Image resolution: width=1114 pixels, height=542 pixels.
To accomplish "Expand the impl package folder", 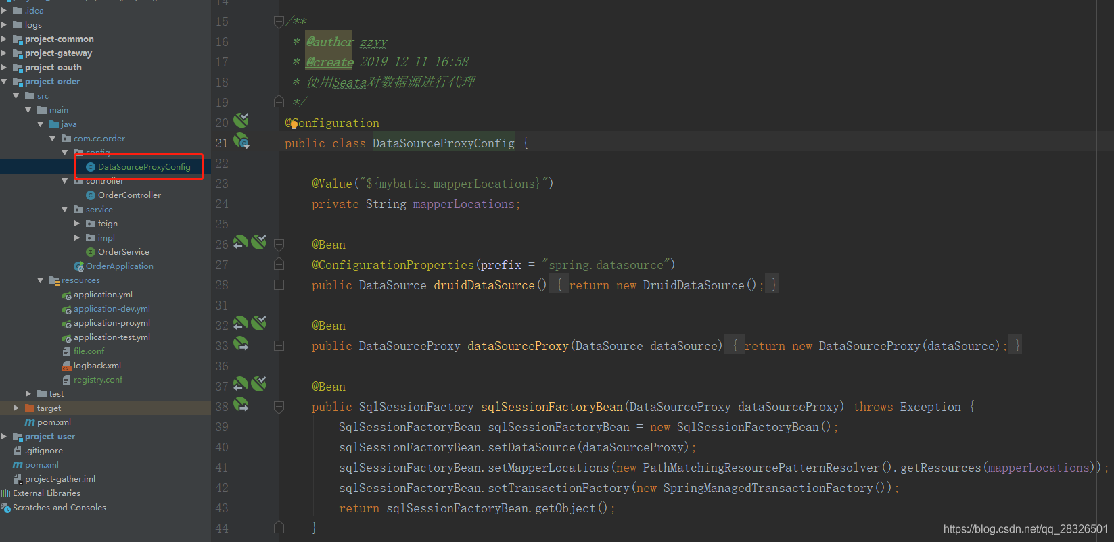I will [77, 238].
